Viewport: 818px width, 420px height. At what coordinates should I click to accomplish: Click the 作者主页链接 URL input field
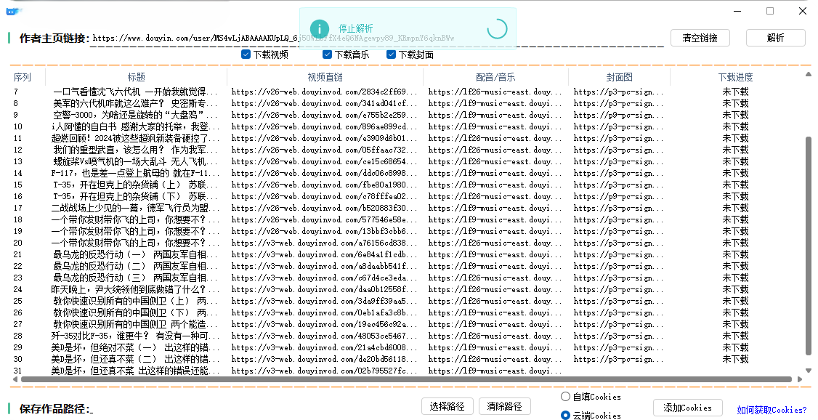click(x=378, y=39)
